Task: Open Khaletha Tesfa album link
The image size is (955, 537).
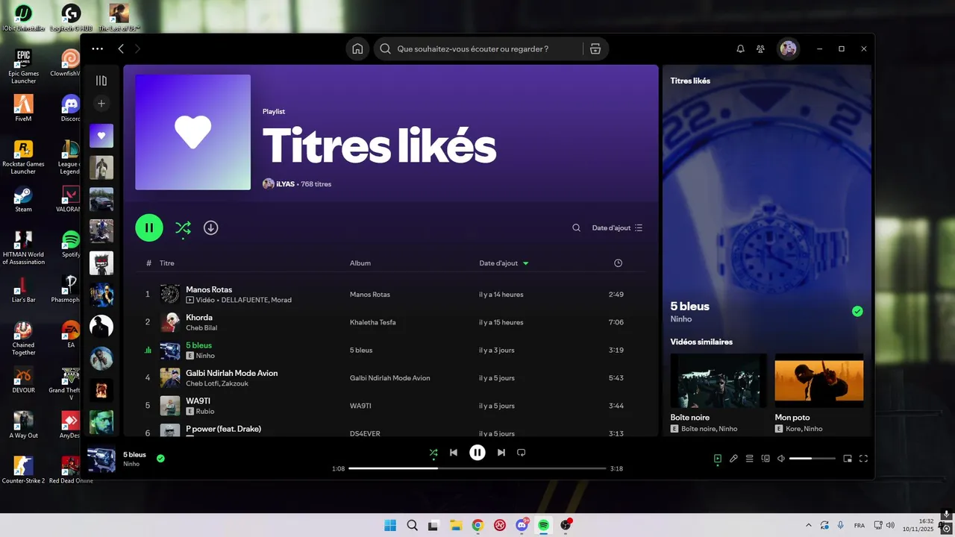Action: 373,322
